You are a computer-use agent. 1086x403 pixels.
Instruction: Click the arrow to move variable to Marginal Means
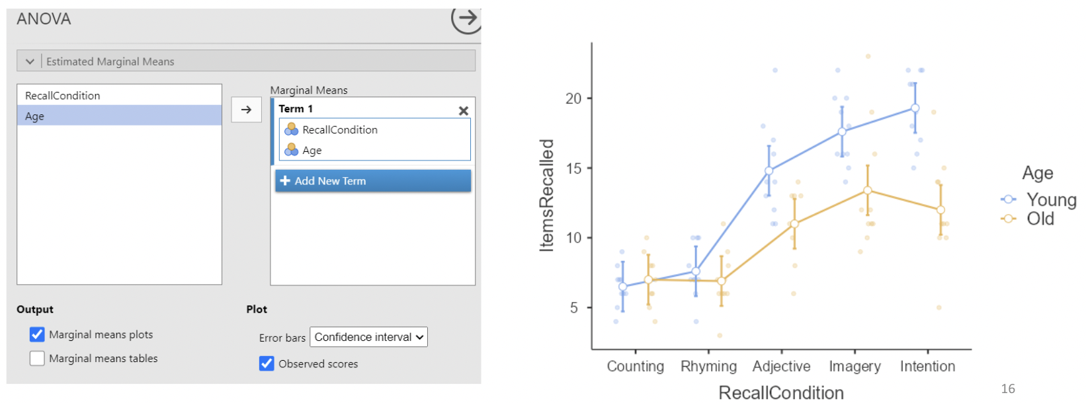pos(246,110)
